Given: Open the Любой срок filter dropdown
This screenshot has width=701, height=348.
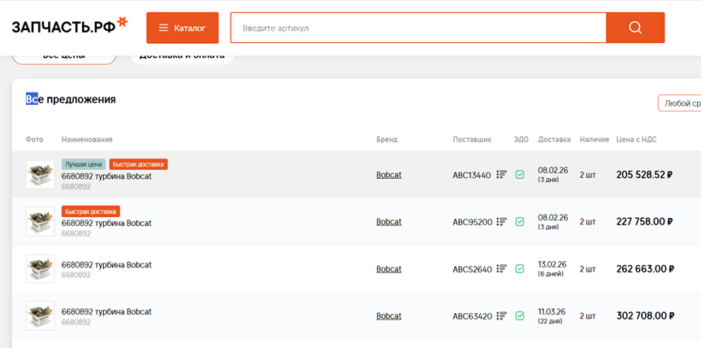Looking at the screenshot, I should pyautogui.click(x=680, y=103).
